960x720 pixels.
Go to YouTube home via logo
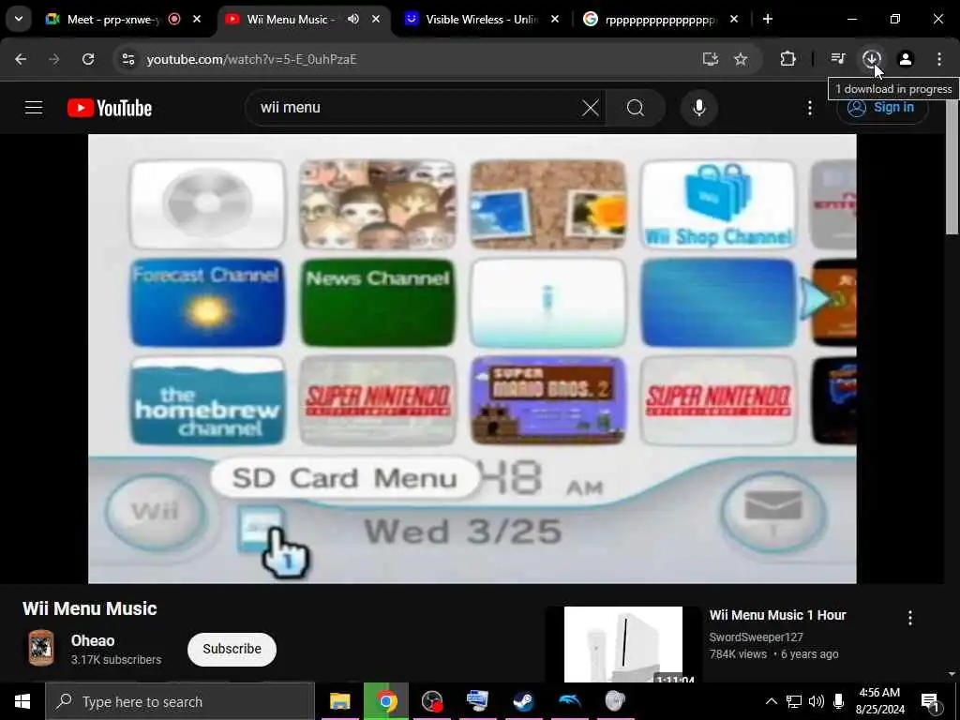[x=110, y=108]
